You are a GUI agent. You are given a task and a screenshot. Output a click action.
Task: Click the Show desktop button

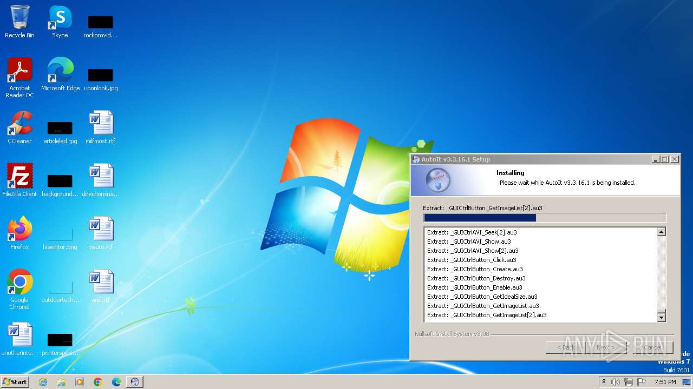[x=687, y=382]
